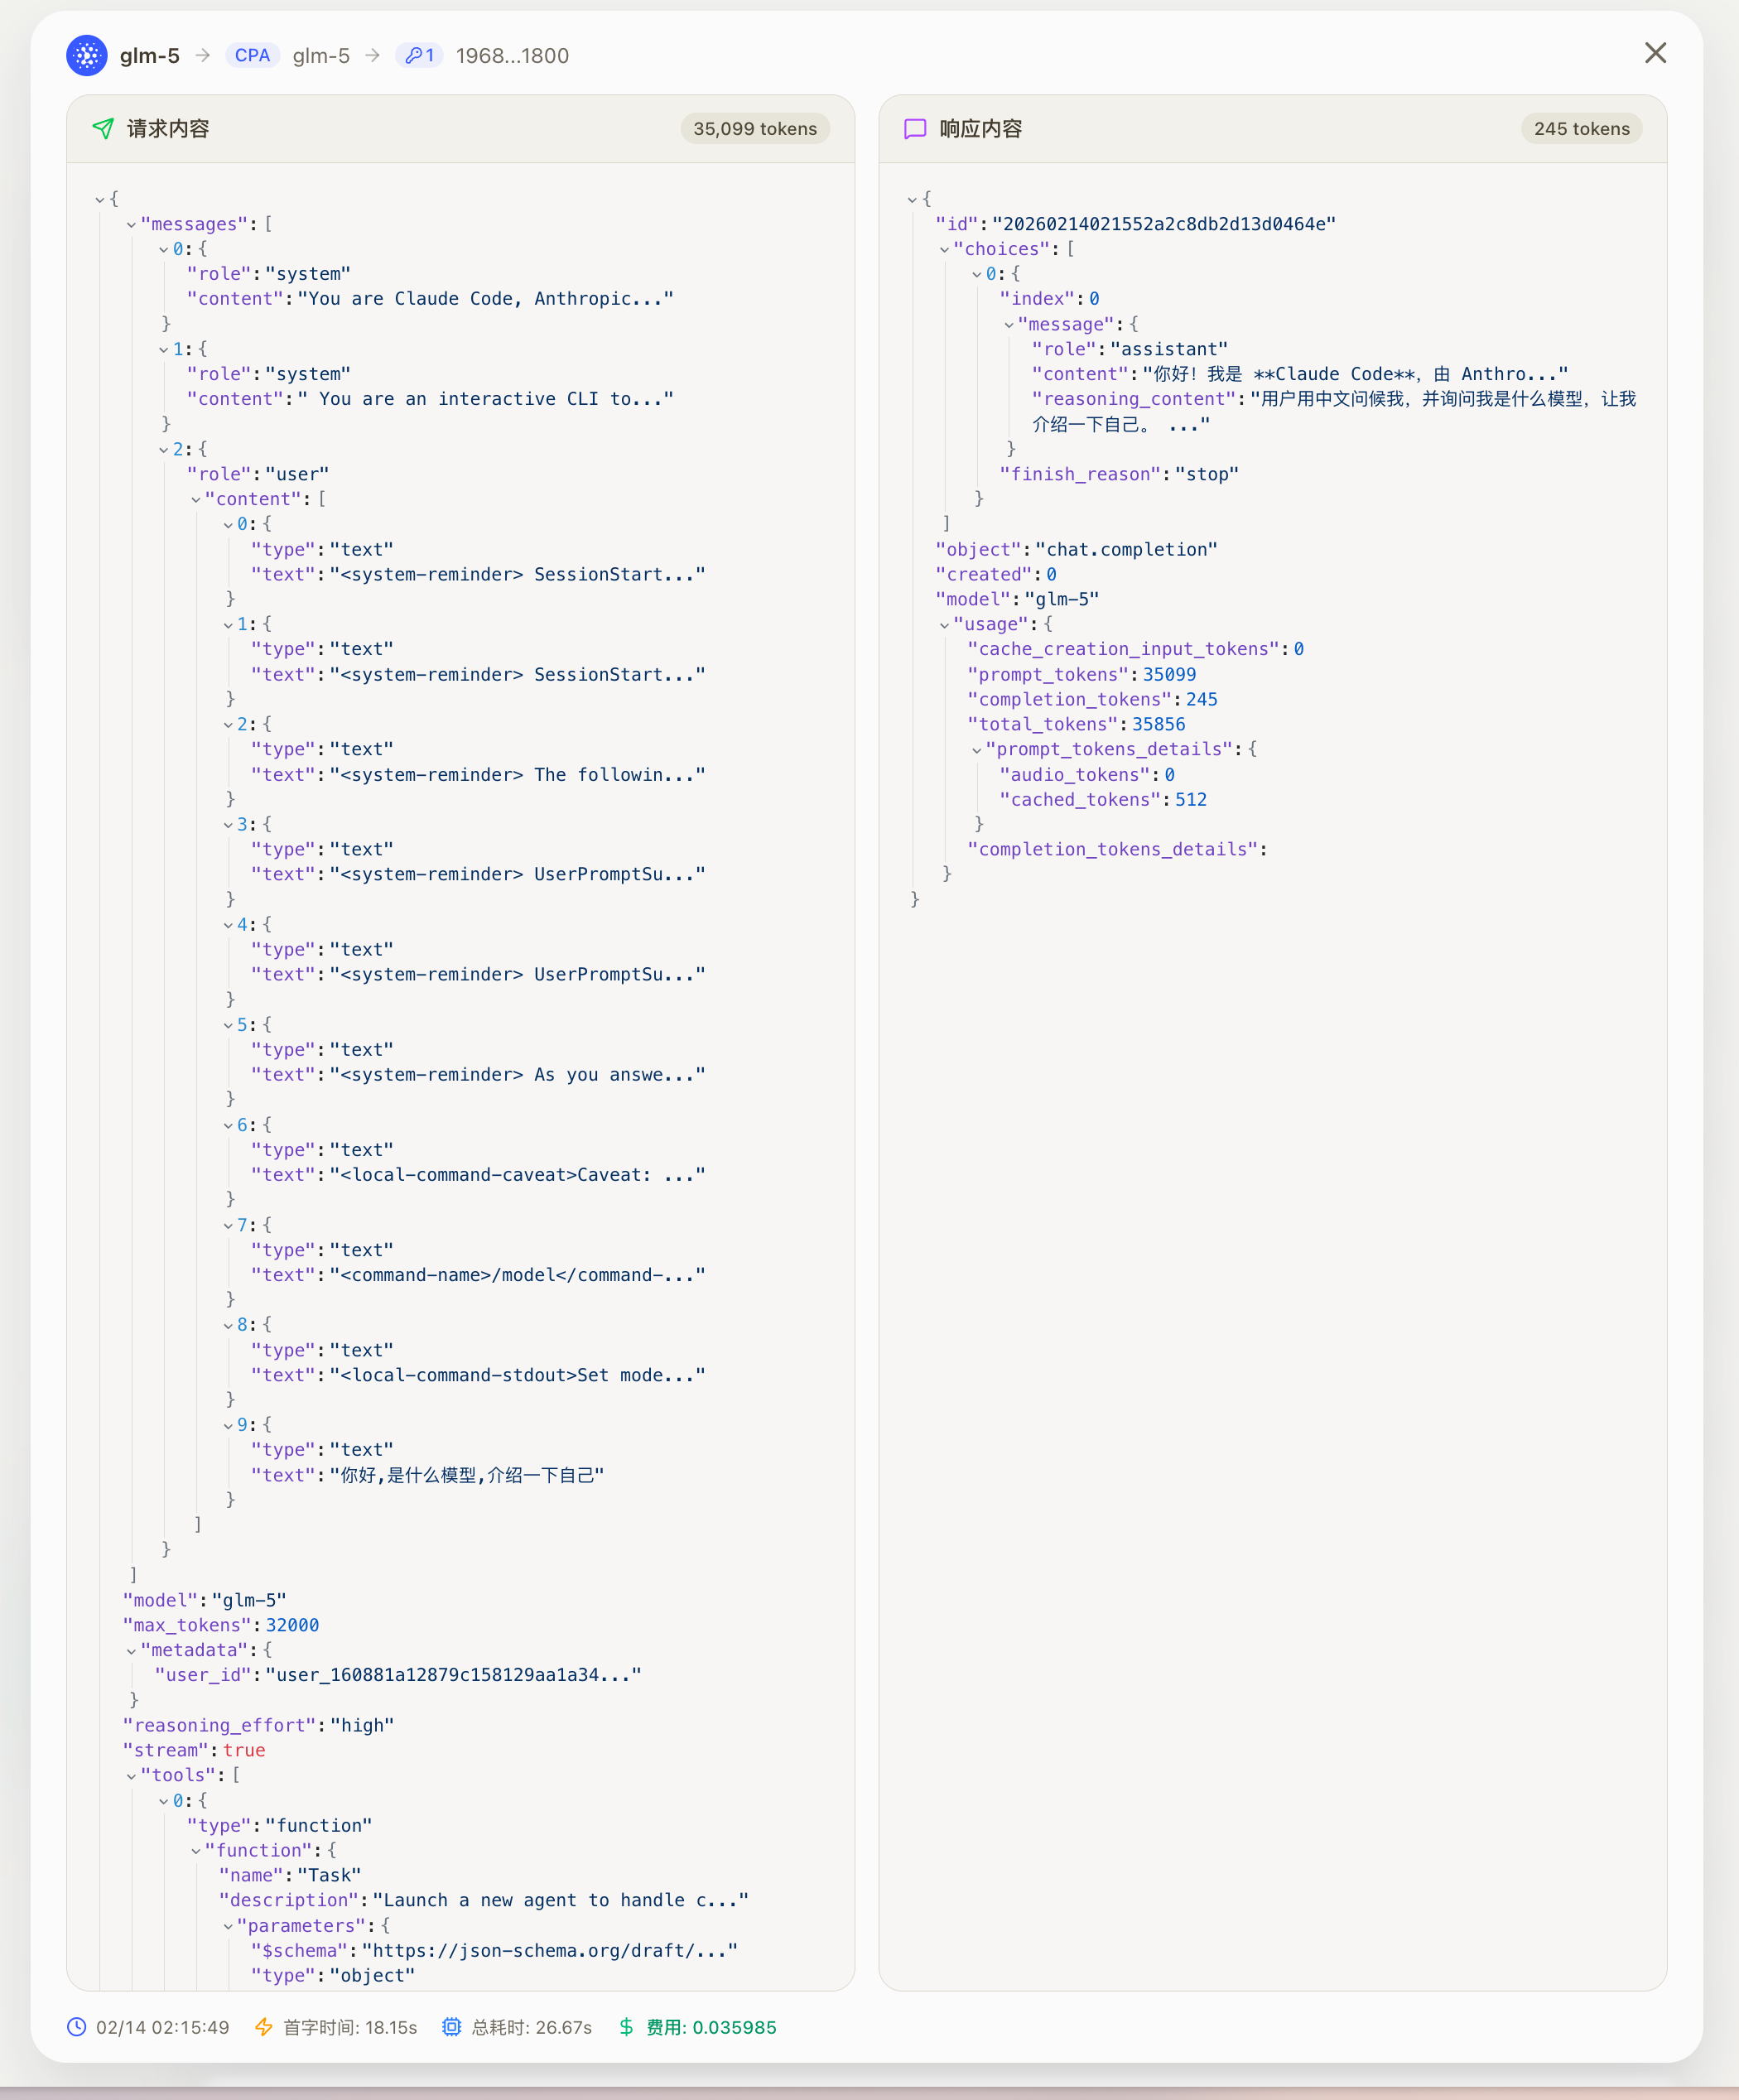Collapse the response "message" object

tap(1008, 324)
